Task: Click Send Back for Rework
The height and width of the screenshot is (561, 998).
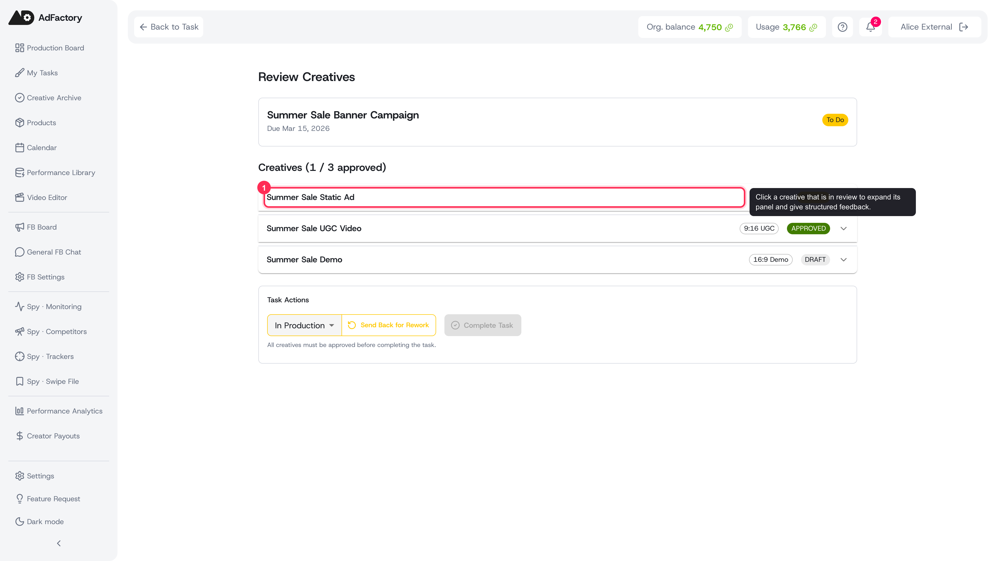Action: pos(389,325)
